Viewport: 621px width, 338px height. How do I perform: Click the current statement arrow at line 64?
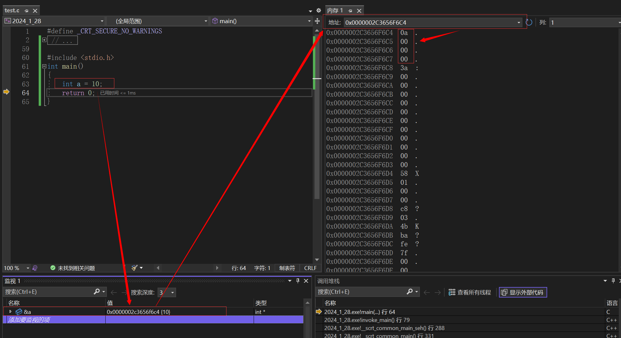tap(6, 92)
